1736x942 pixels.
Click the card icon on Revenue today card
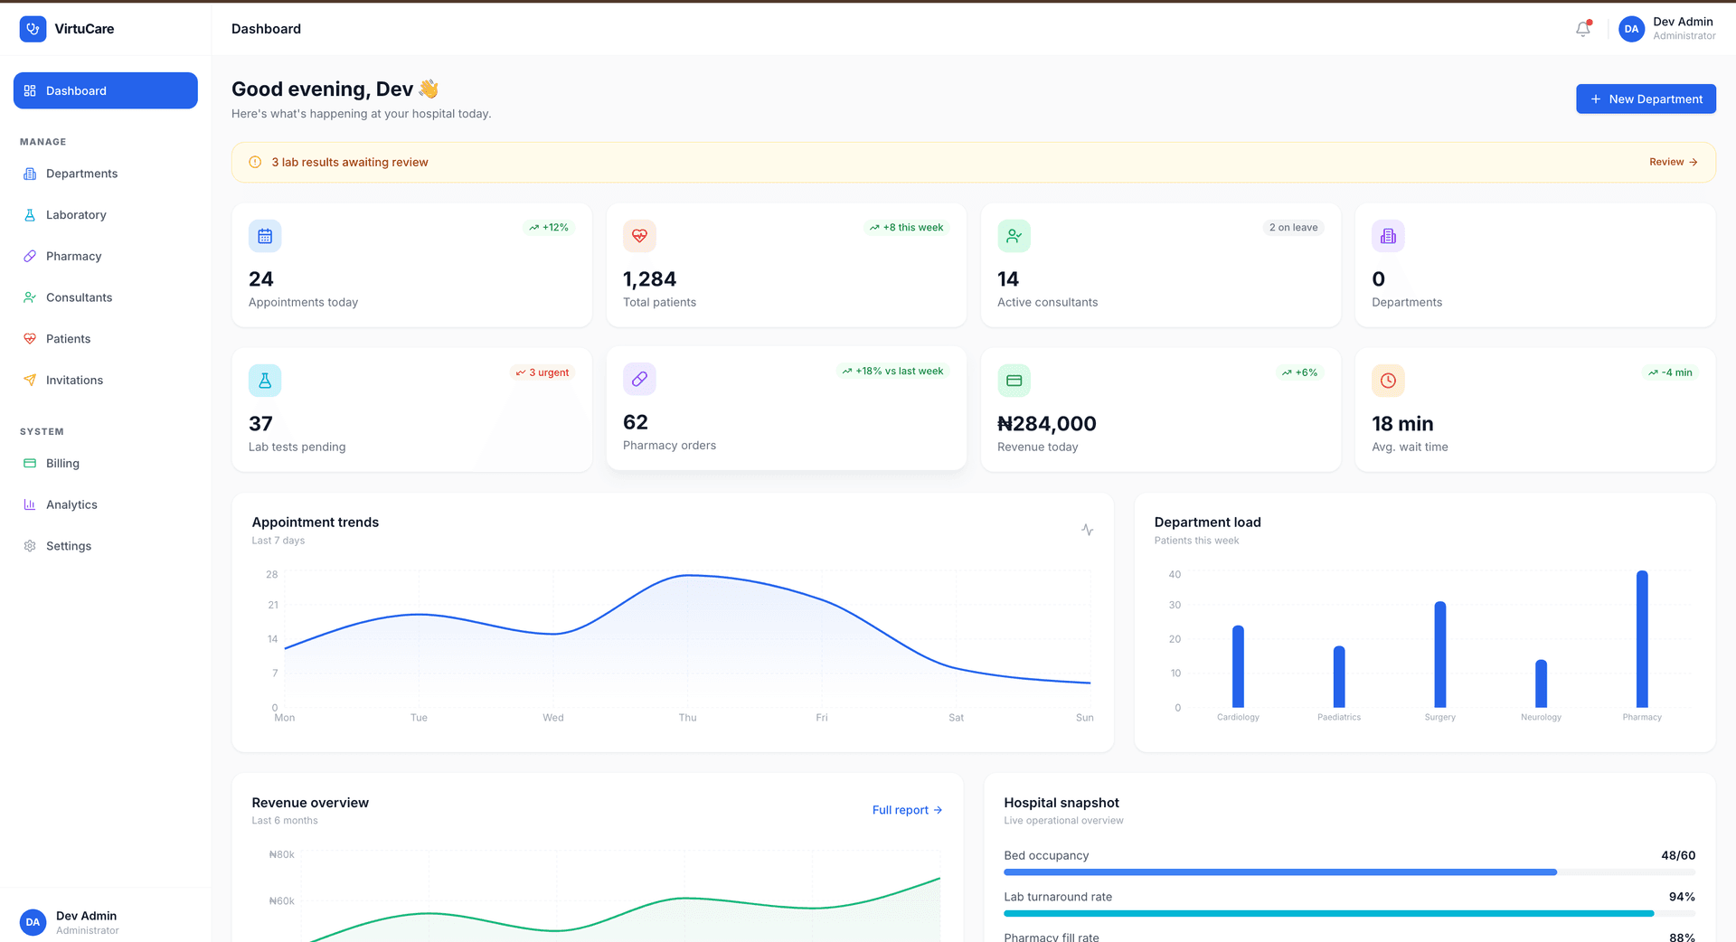pyautogui.click(x=1014, y=381)
